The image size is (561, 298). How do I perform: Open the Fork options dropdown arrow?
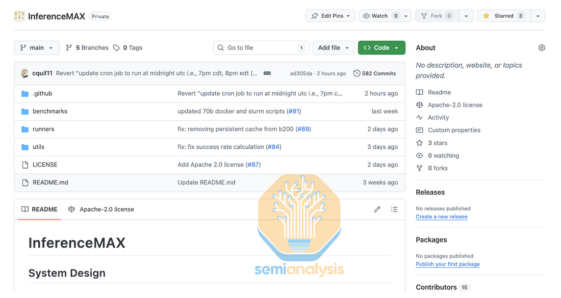pyautogui.click(x=466, y=16)
